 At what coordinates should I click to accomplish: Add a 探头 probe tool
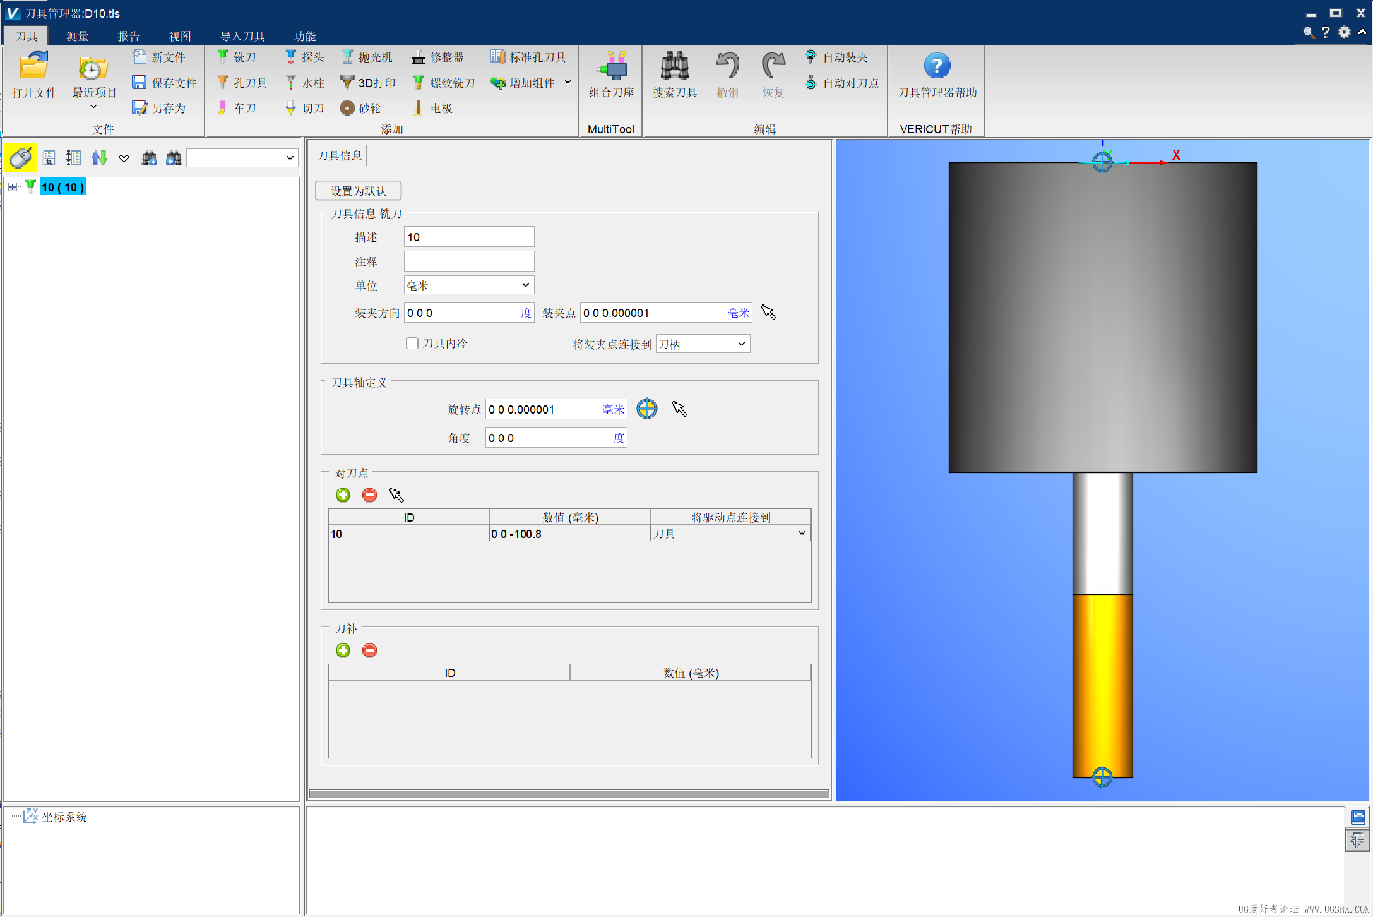[291, 57]
